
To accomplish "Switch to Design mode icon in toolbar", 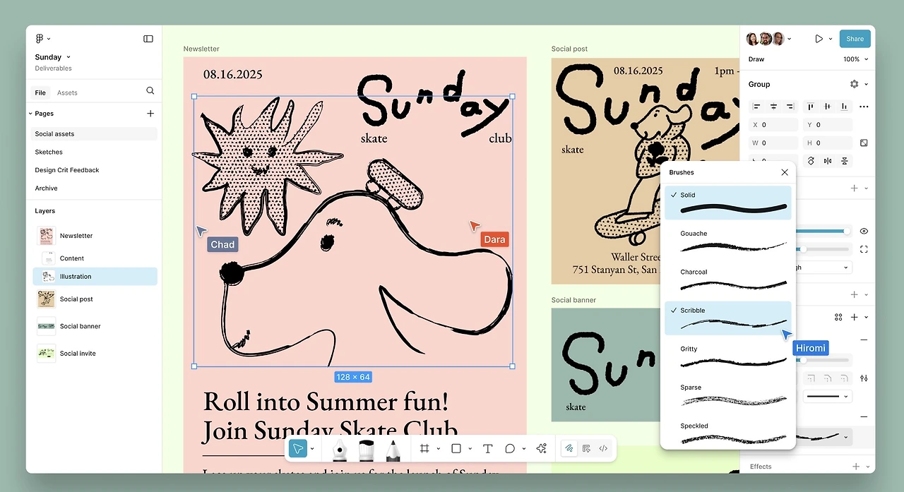I will pos(586,448).
